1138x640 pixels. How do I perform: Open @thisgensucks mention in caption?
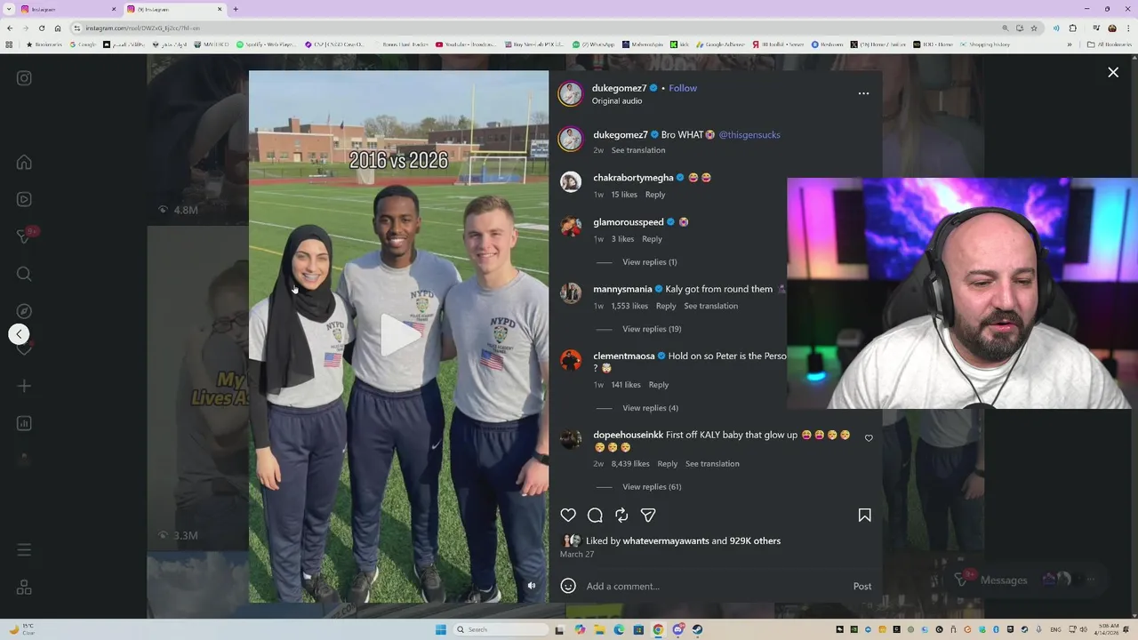(x=749, y=135)
